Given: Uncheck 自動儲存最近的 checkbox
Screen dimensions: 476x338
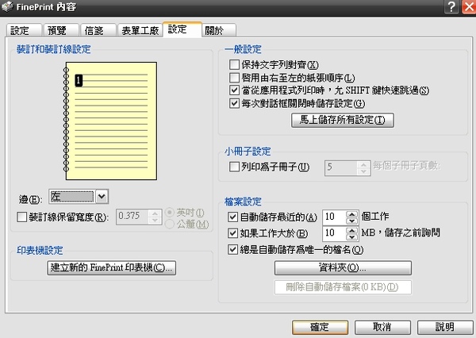Looking at the screenshot, I should tap(232, 217).
